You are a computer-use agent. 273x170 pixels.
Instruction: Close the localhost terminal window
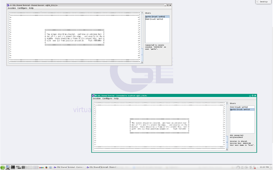click(255, 96)
